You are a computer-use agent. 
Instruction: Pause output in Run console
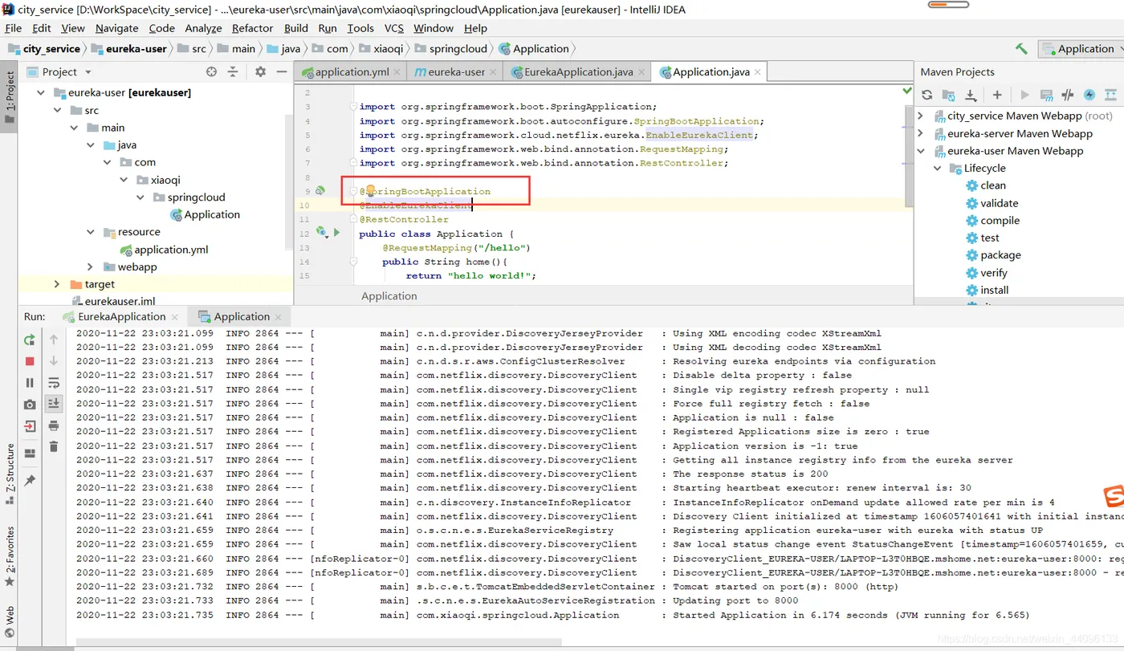point(30,383)
